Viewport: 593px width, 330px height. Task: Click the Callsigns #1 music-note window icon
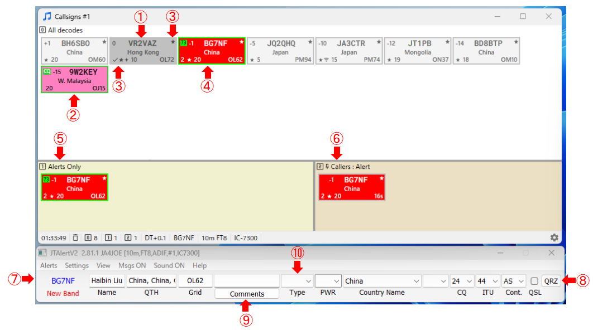coord(47,16)
